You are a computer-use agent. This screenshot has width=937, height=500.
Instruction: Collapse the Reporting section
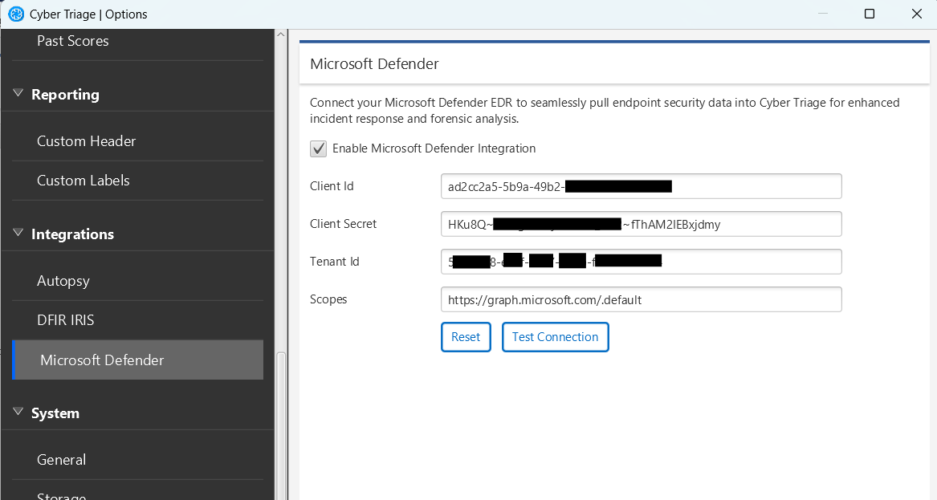point(18,94)
